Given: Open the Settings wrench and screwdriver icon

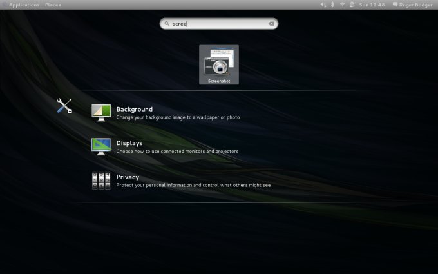Looking at the screenshot, I should (64, 106).
